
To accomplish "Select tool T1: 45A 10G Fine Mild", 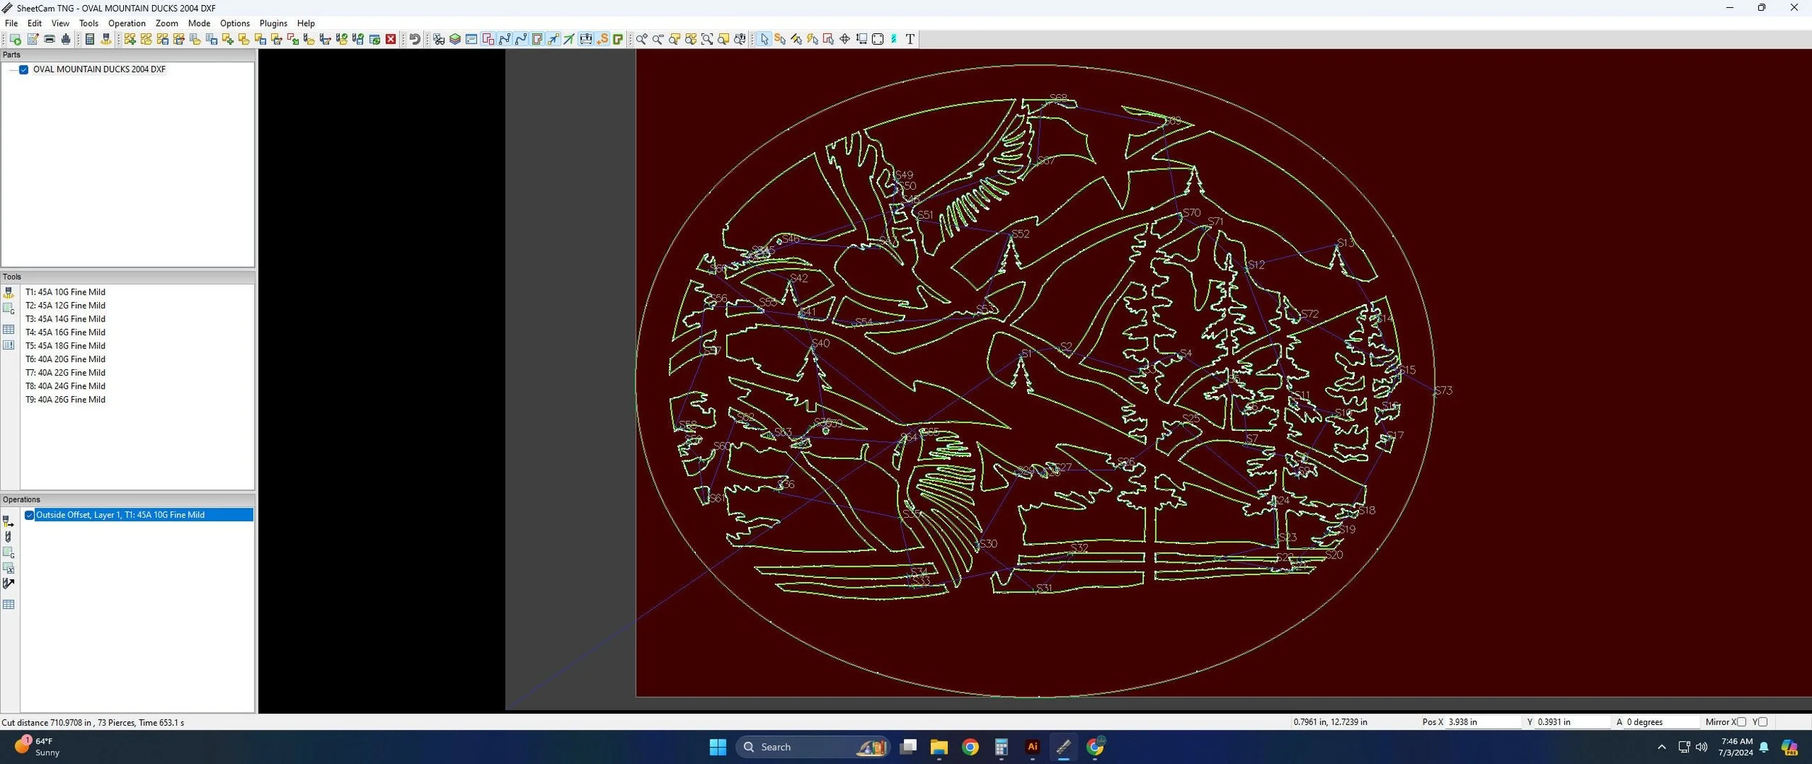I will click(x=65, y=292).
